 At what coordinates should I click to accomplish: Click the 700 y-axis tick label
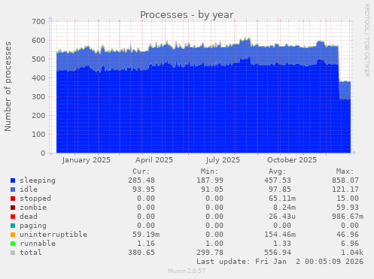38,22
